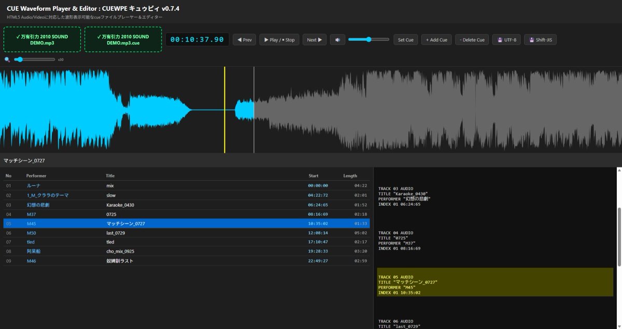
Task: Click title 奴婢訓ラスト
Action: [x=120, y=261]
